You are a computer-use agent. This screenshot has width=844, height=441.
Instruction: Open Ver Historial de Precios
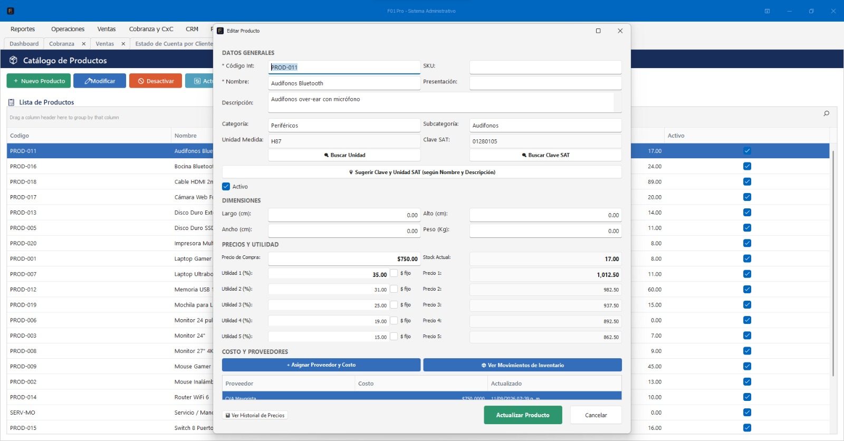click(x=255, y=415)
